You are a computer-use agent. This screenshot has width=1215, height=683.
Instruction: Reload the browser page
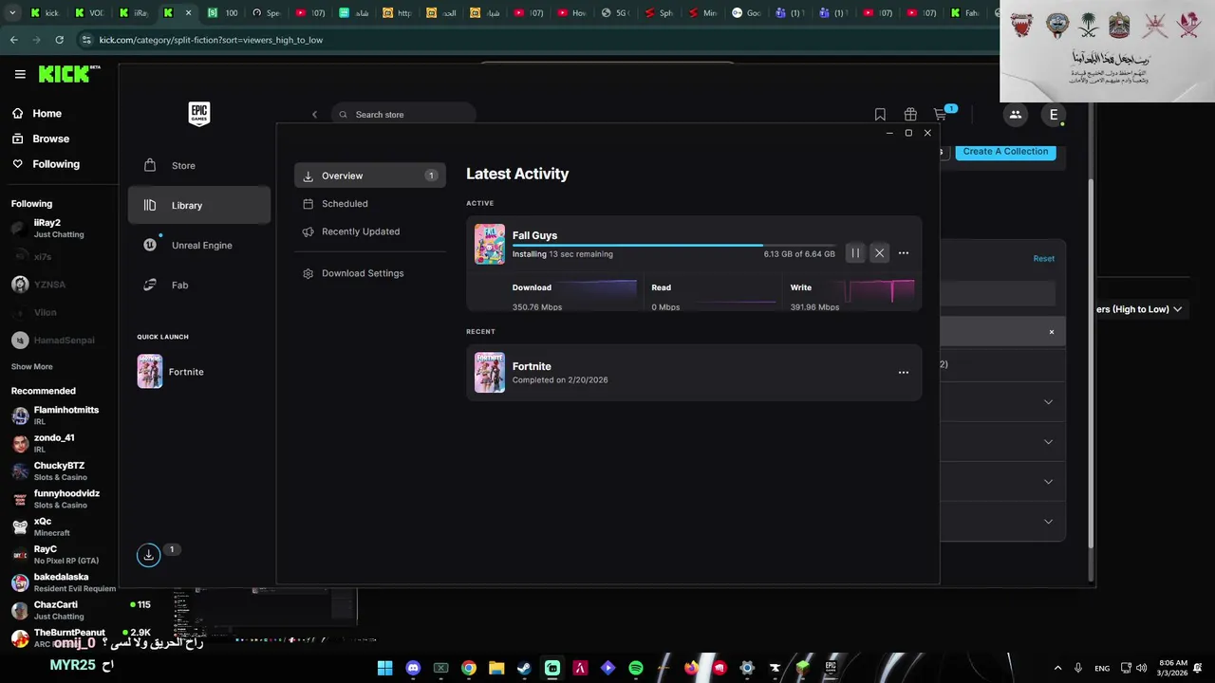(x=59, y=40)
